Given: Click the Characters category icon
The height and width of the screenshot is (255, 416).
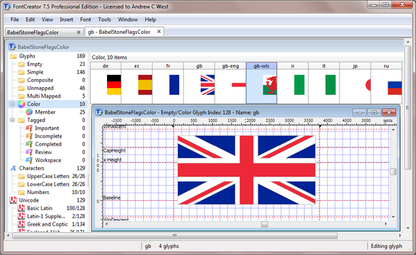Looking at the screenshot, I should [x=13, y=168].
